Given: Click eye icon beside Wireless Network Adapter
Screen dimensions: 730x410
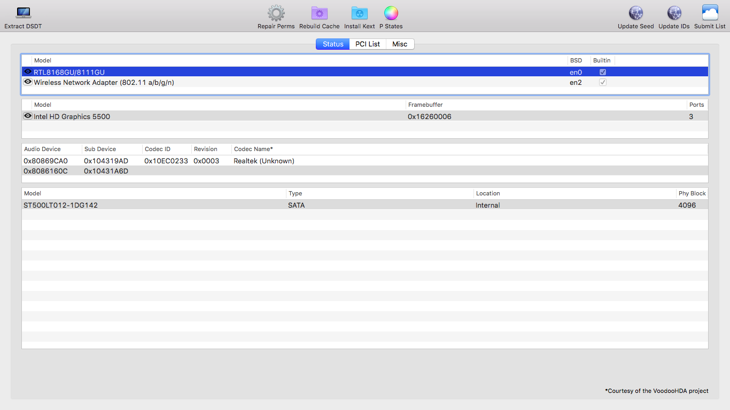Looking at the screenshot, I should pos(28,82).
